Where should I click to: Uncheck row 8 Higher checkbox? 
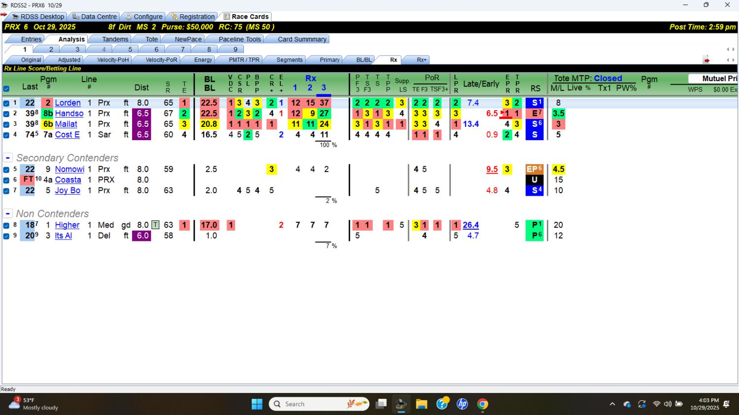[x=6, y=225]
